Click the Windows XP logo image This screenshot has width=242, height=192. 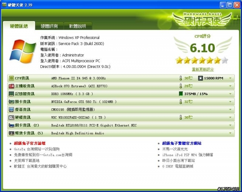click(23, 51)
